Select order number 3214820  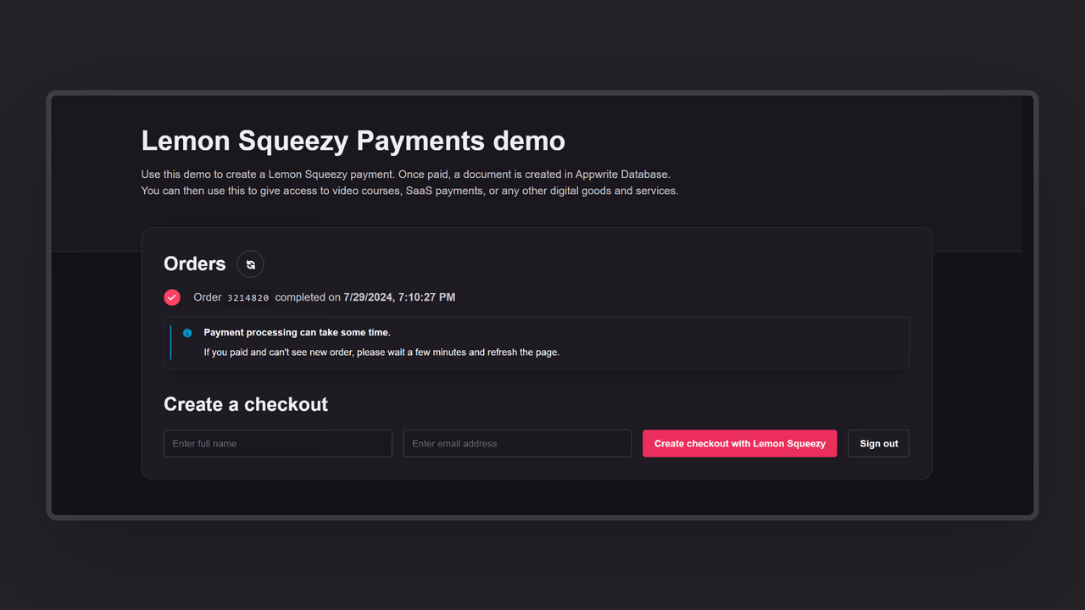248,297
